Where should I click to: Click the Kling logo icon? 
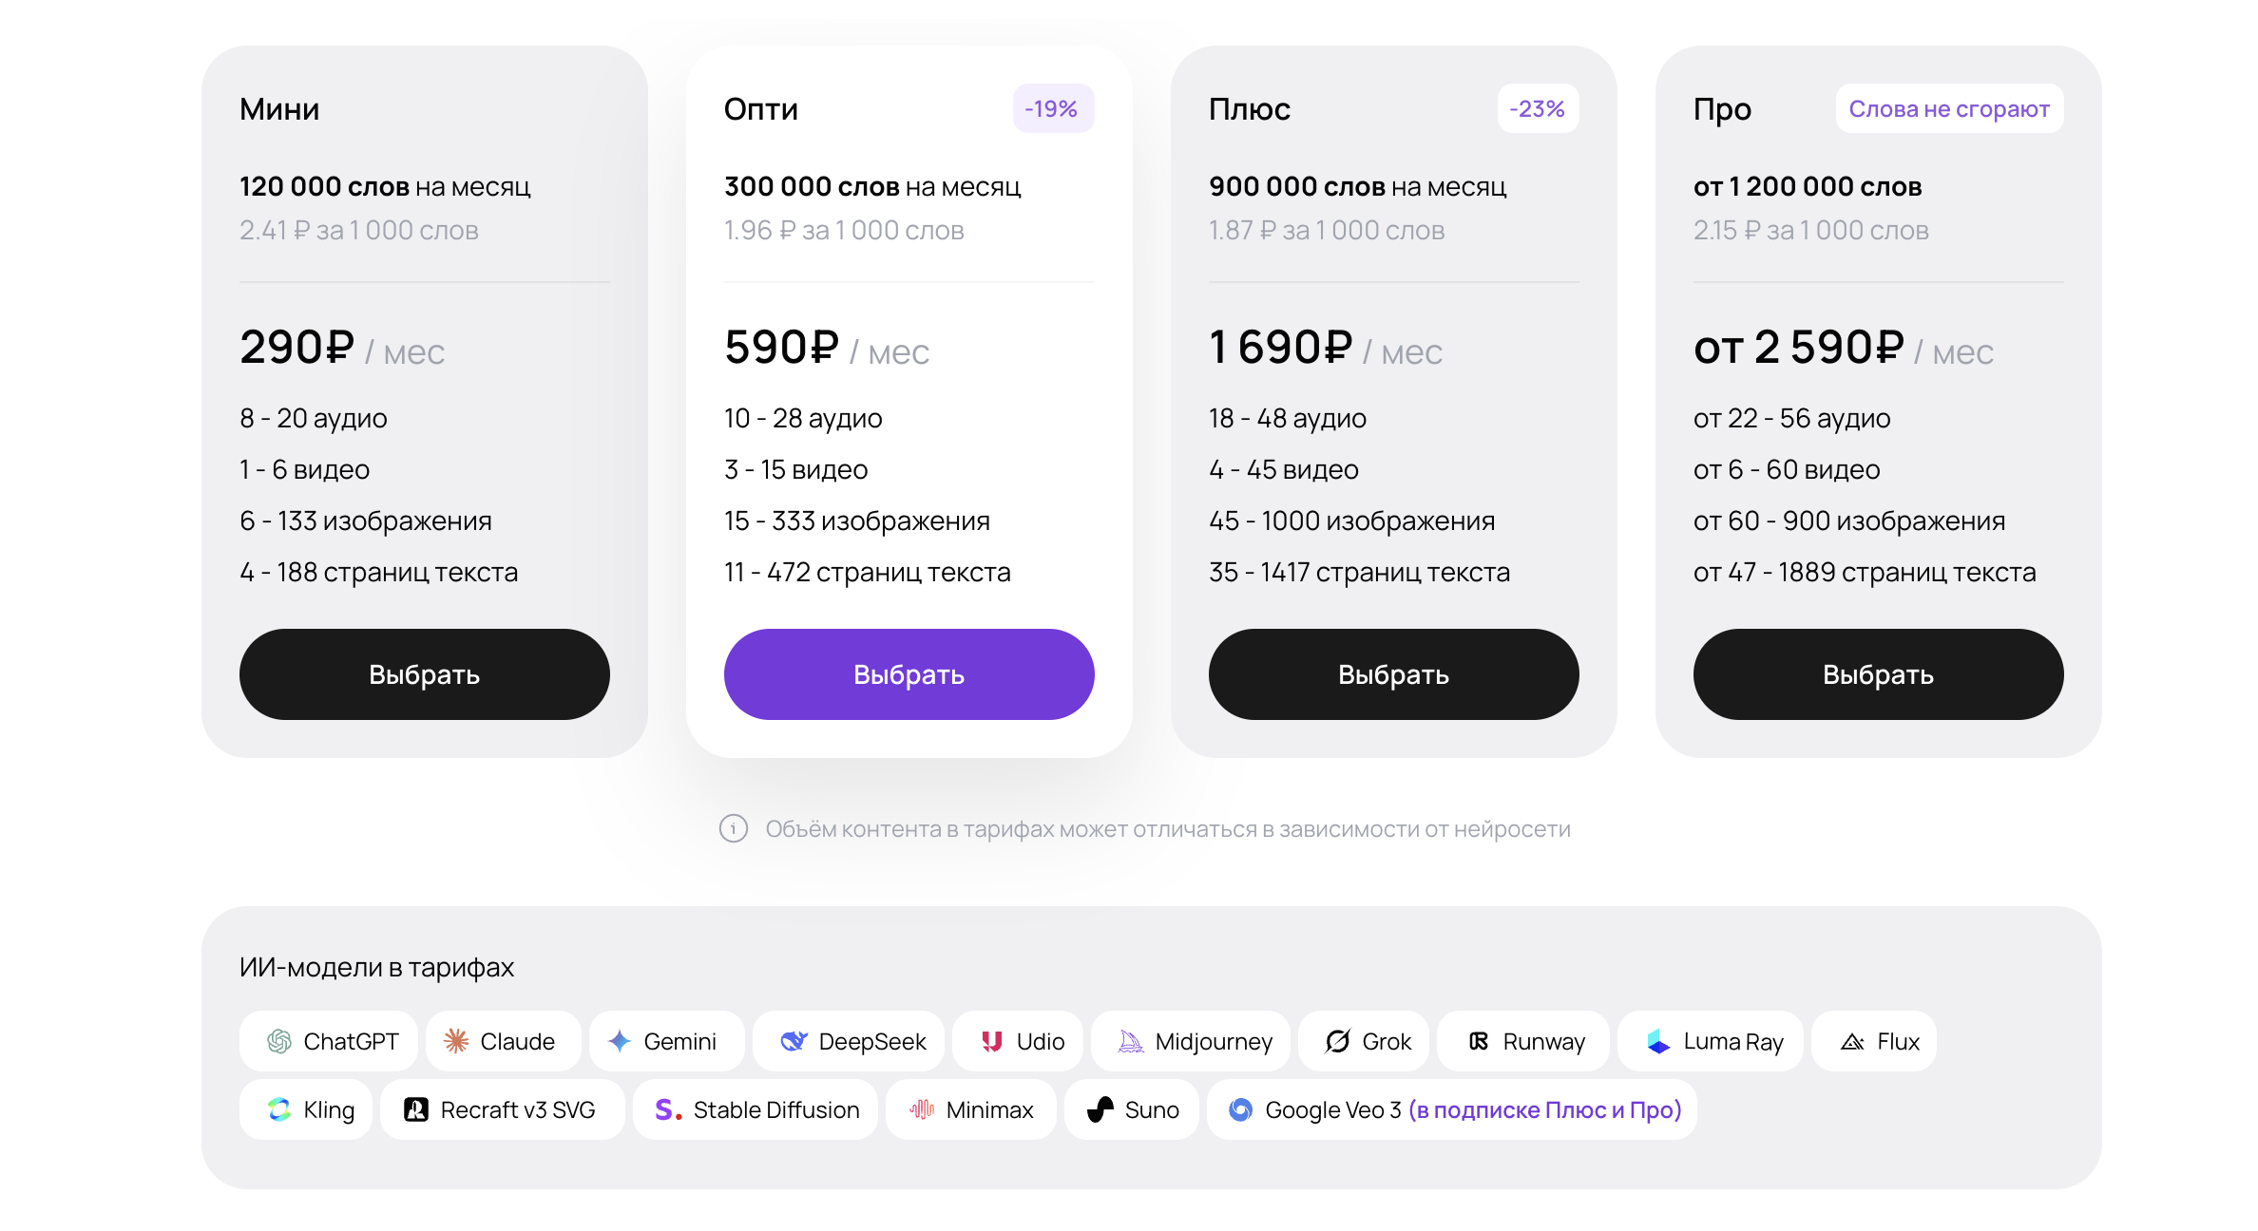pyautogui.click(x=279, y=1109)
